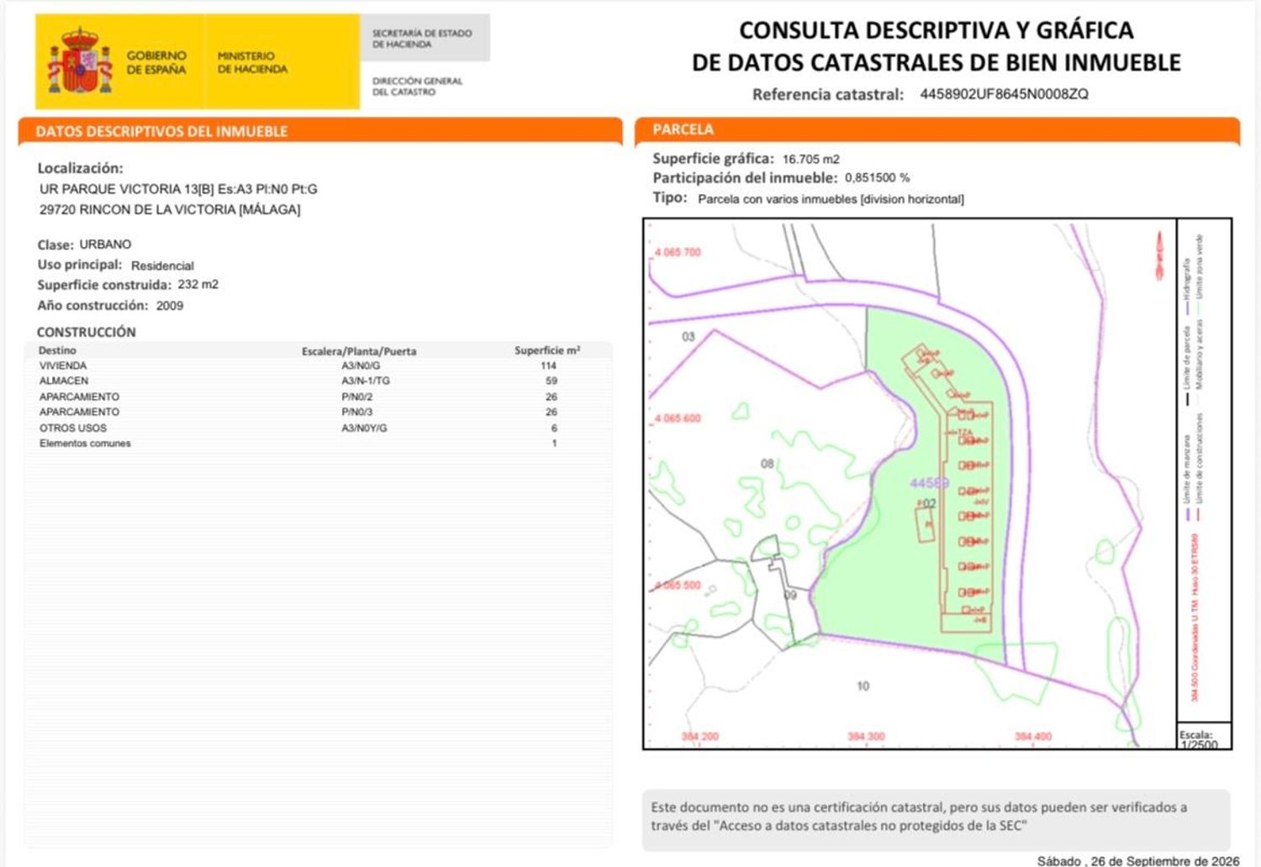Select Superficie construida value 232 m2
Screen dimensions: 1261x867
[x=198, y=285]
